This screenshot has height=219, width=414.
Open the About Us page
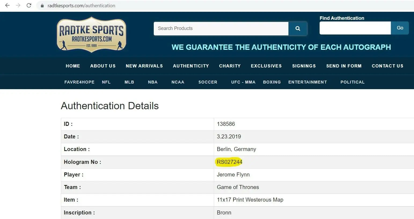[103, 66]
